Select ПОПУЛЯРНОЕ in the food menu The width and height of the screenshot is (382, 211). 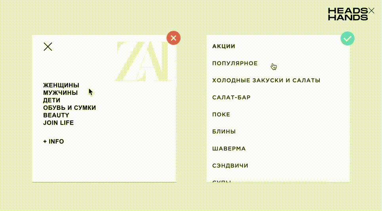click(x=235, y=63)
